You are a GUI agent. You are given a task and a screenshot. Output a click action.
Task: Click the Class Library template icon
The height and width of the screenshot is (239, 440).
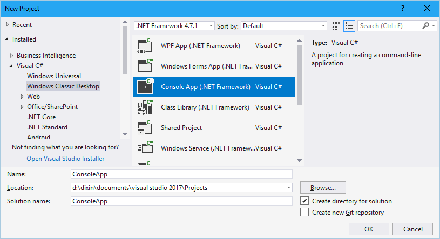[x=145, y=107]
